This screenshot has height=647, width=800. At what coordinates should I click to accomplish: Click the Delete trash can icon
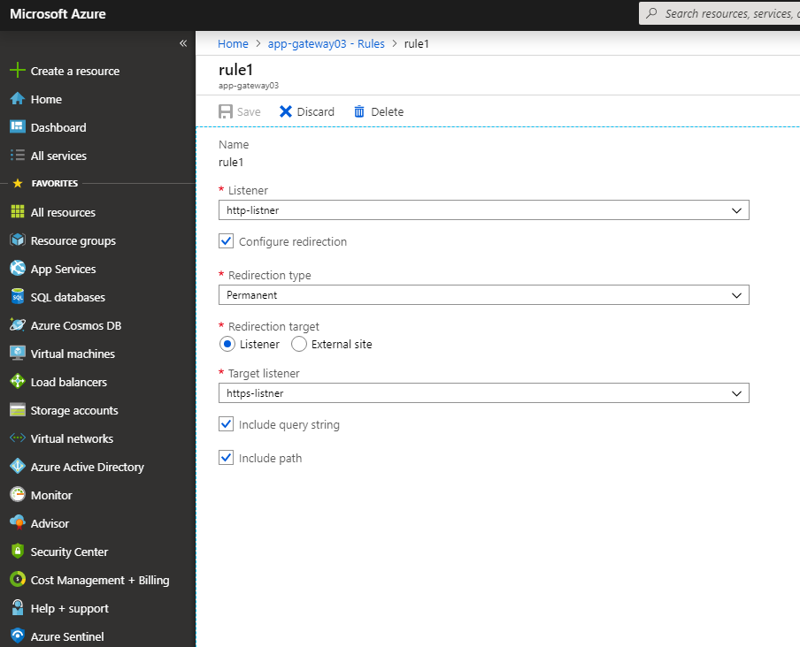click(359, 111)
